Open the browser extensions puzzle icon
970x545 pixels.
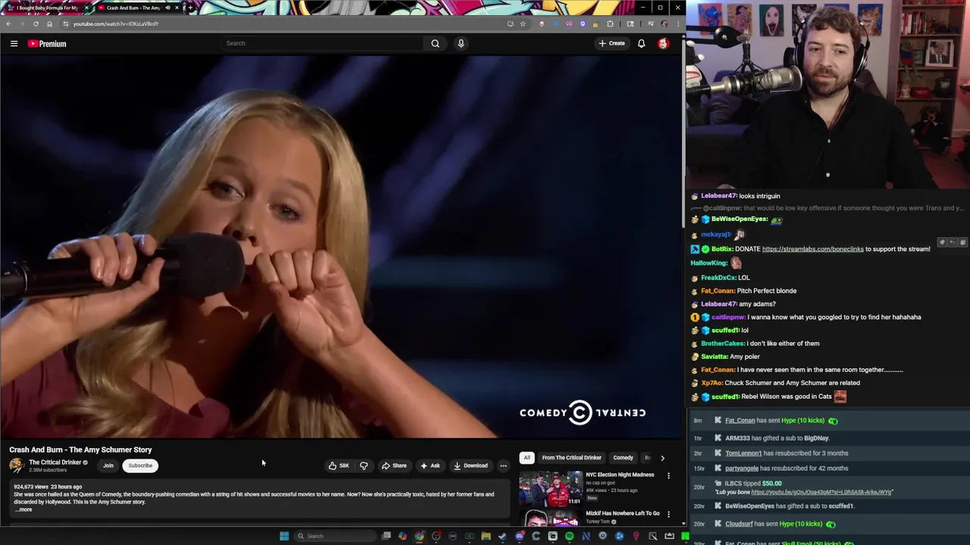610,23
